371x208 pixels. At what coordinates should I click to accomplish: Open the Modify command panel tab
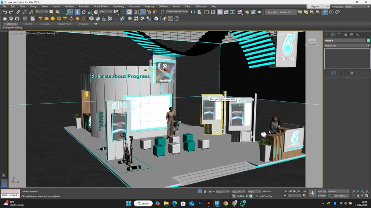(333, 35)
